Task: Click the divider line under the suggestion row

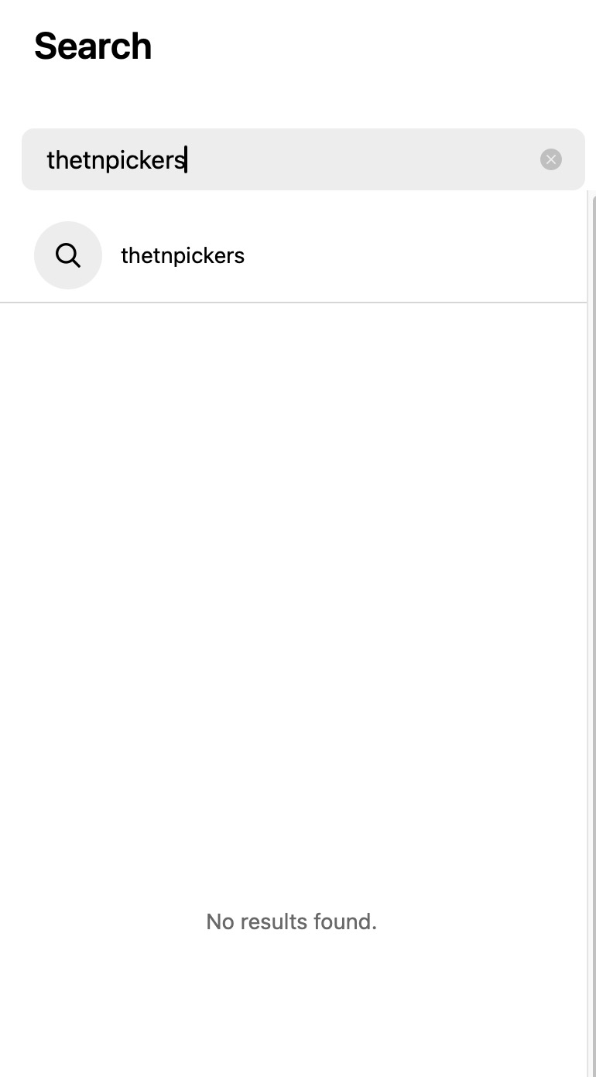Action: coord(293,303)
